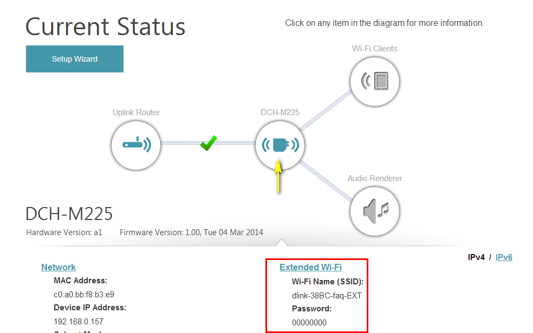Click the Uplink Router icon
The image size is (533, 333).
(x=136, y=145)
